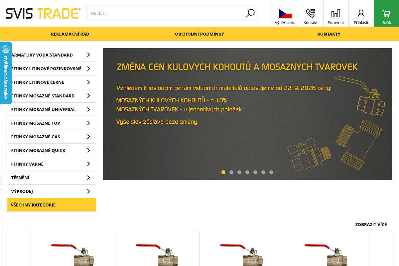Open the Porovnat compare icon
This screenshot has width=399, height=266.
(336, 13)
